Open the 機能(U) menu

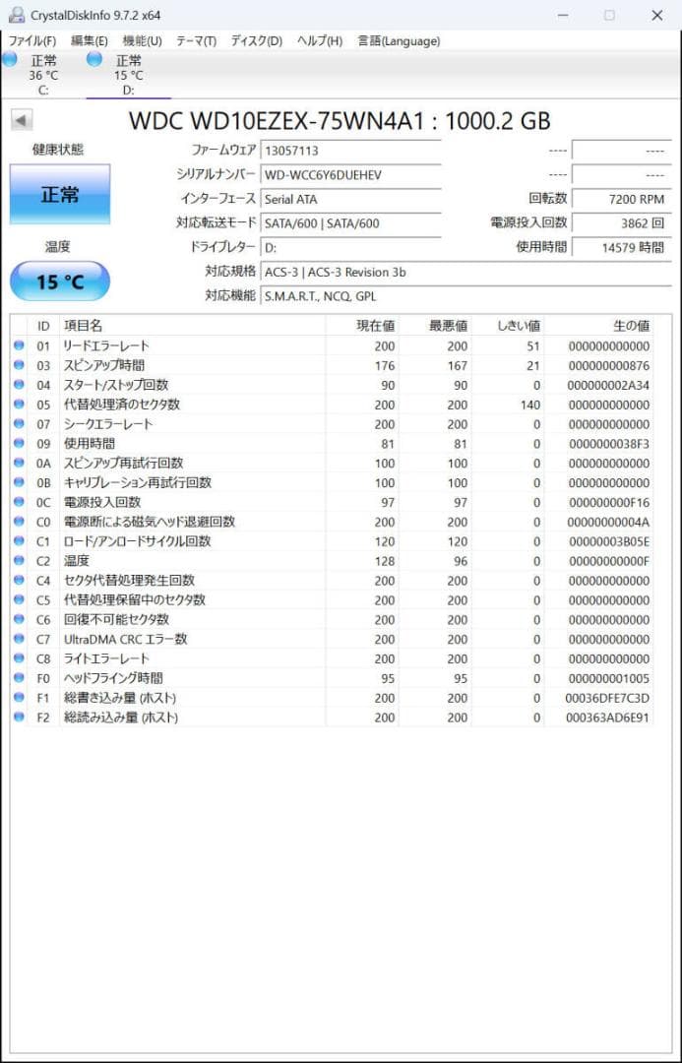(x=143, y=40)
